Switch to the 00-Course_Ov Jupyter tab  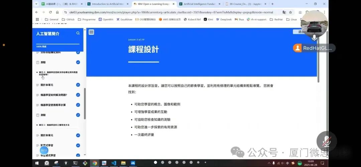pos(246,4)
